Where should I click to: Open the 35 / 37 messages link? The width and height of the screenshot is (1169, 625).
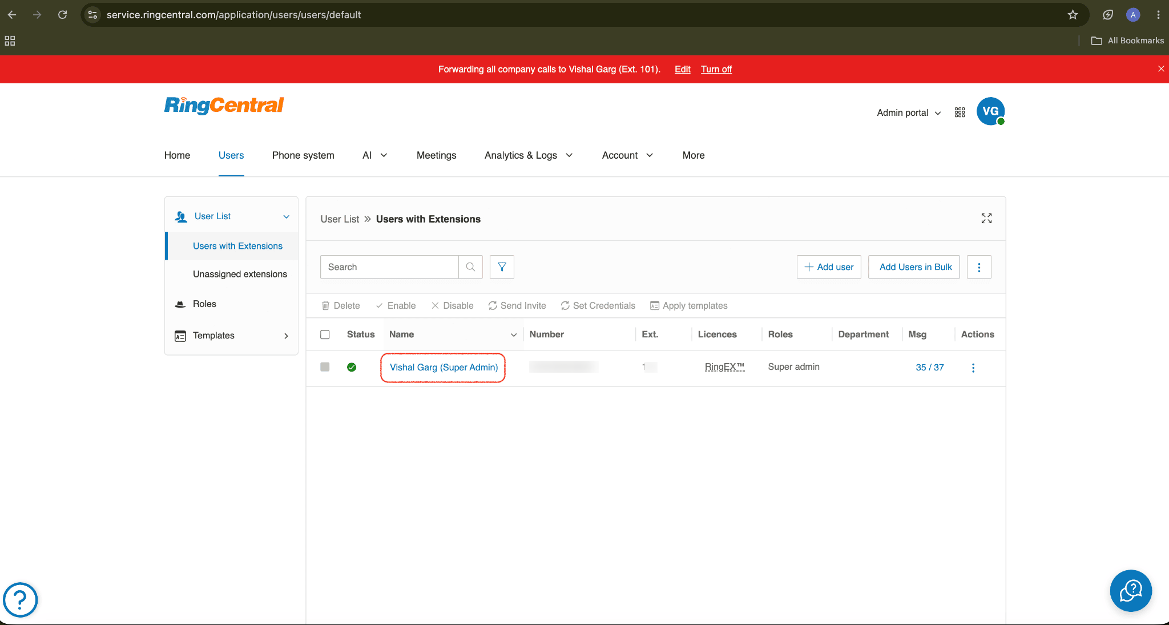pyautogui.click(x=930, y=368)
